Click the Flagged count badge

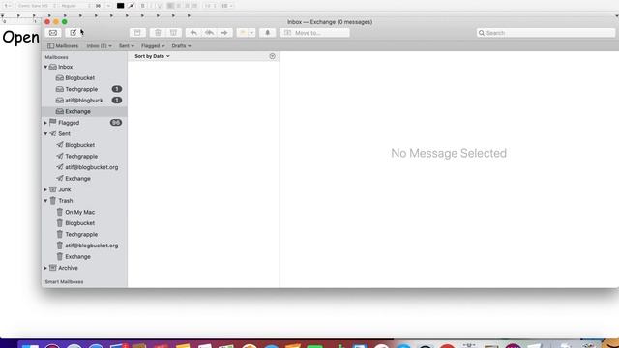[x=116, y=123]
